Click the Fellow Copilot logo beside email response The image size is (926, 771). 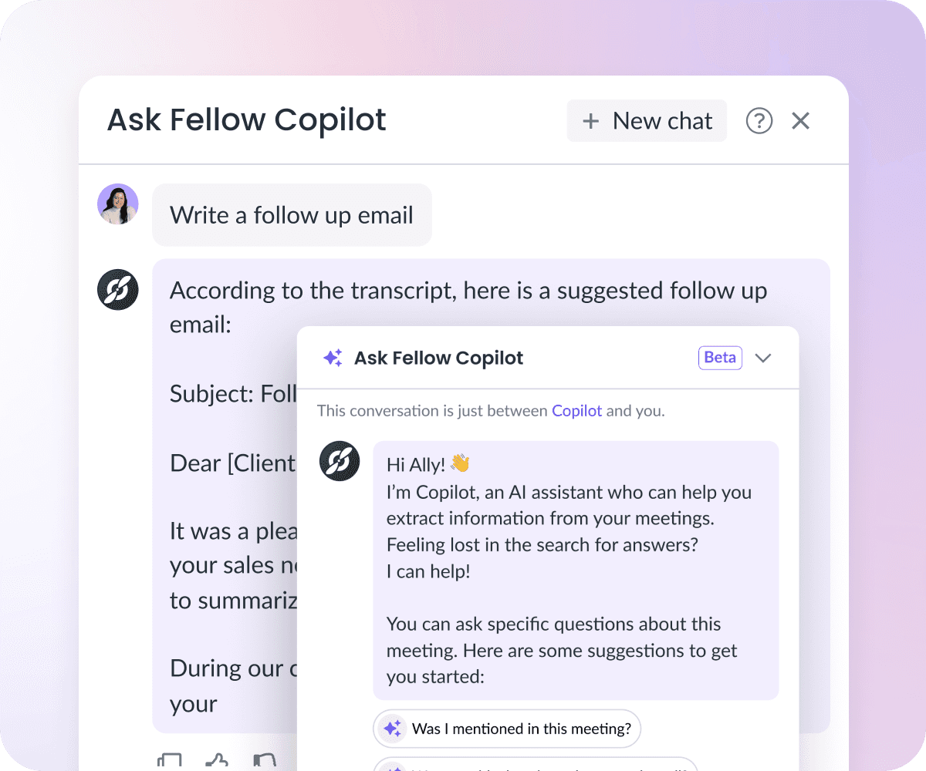pyautogui.click(x=117, y=290)
